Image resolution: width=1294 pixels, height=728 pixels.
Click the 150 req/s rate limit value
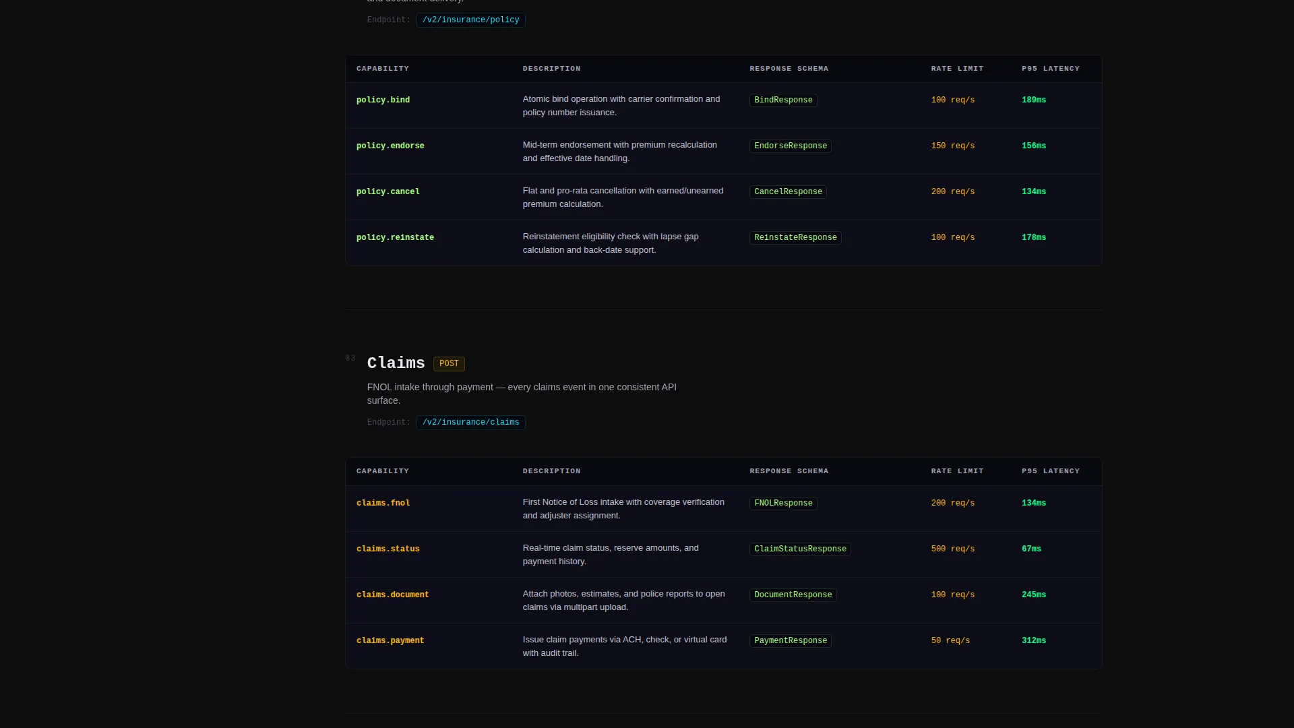(x=953, y=146)
